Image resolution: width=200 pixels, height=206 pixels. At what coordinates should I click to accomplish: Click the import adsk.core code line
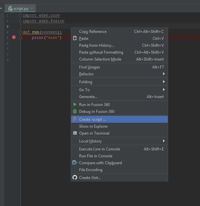pyautogui.click(x=41, y=15)
